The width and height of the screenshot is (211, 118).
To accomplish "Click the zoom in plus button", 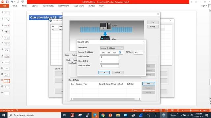I will point(200,110).
